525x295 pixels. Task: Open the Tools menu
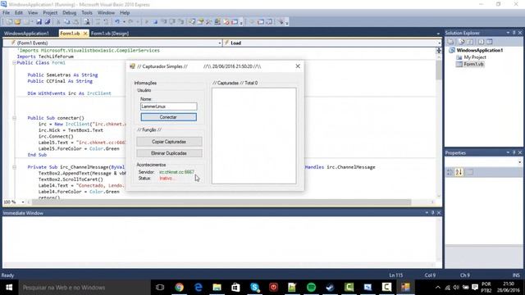click(87, 13)
